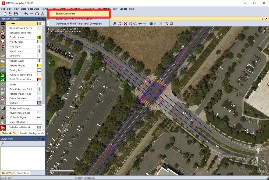Undo the last action

click(26, 13)
